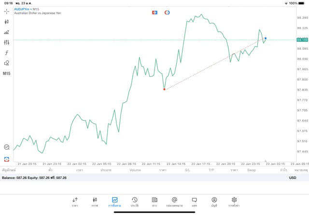Tap the chart search icon at lower left
This screenshot has width=309, height=215.
(7, 147)
